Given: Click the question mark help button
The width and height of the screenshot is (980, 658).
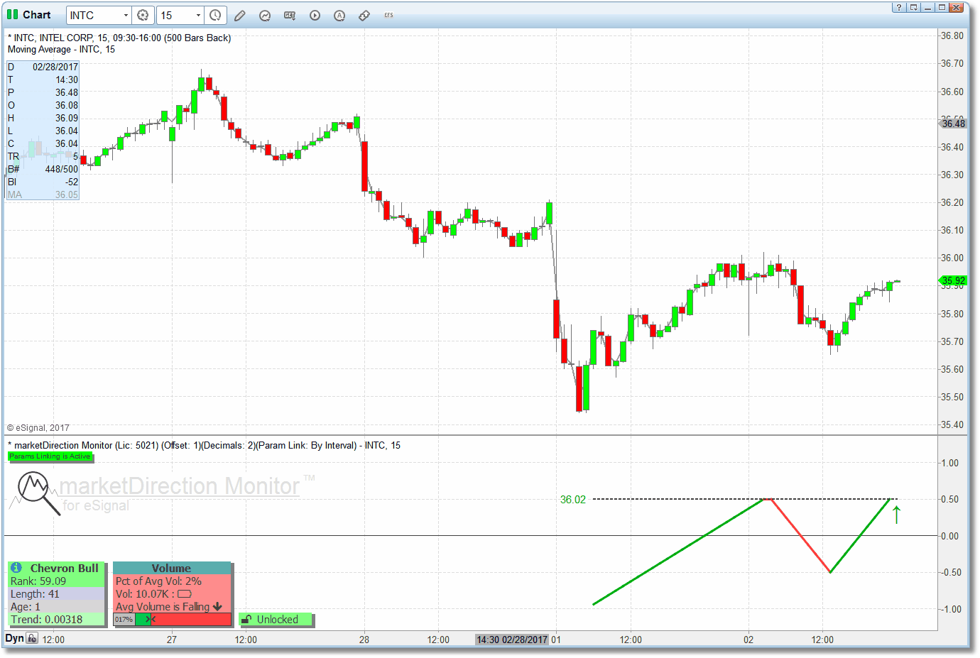Looking at the screenshot, I should pos(899,7).
